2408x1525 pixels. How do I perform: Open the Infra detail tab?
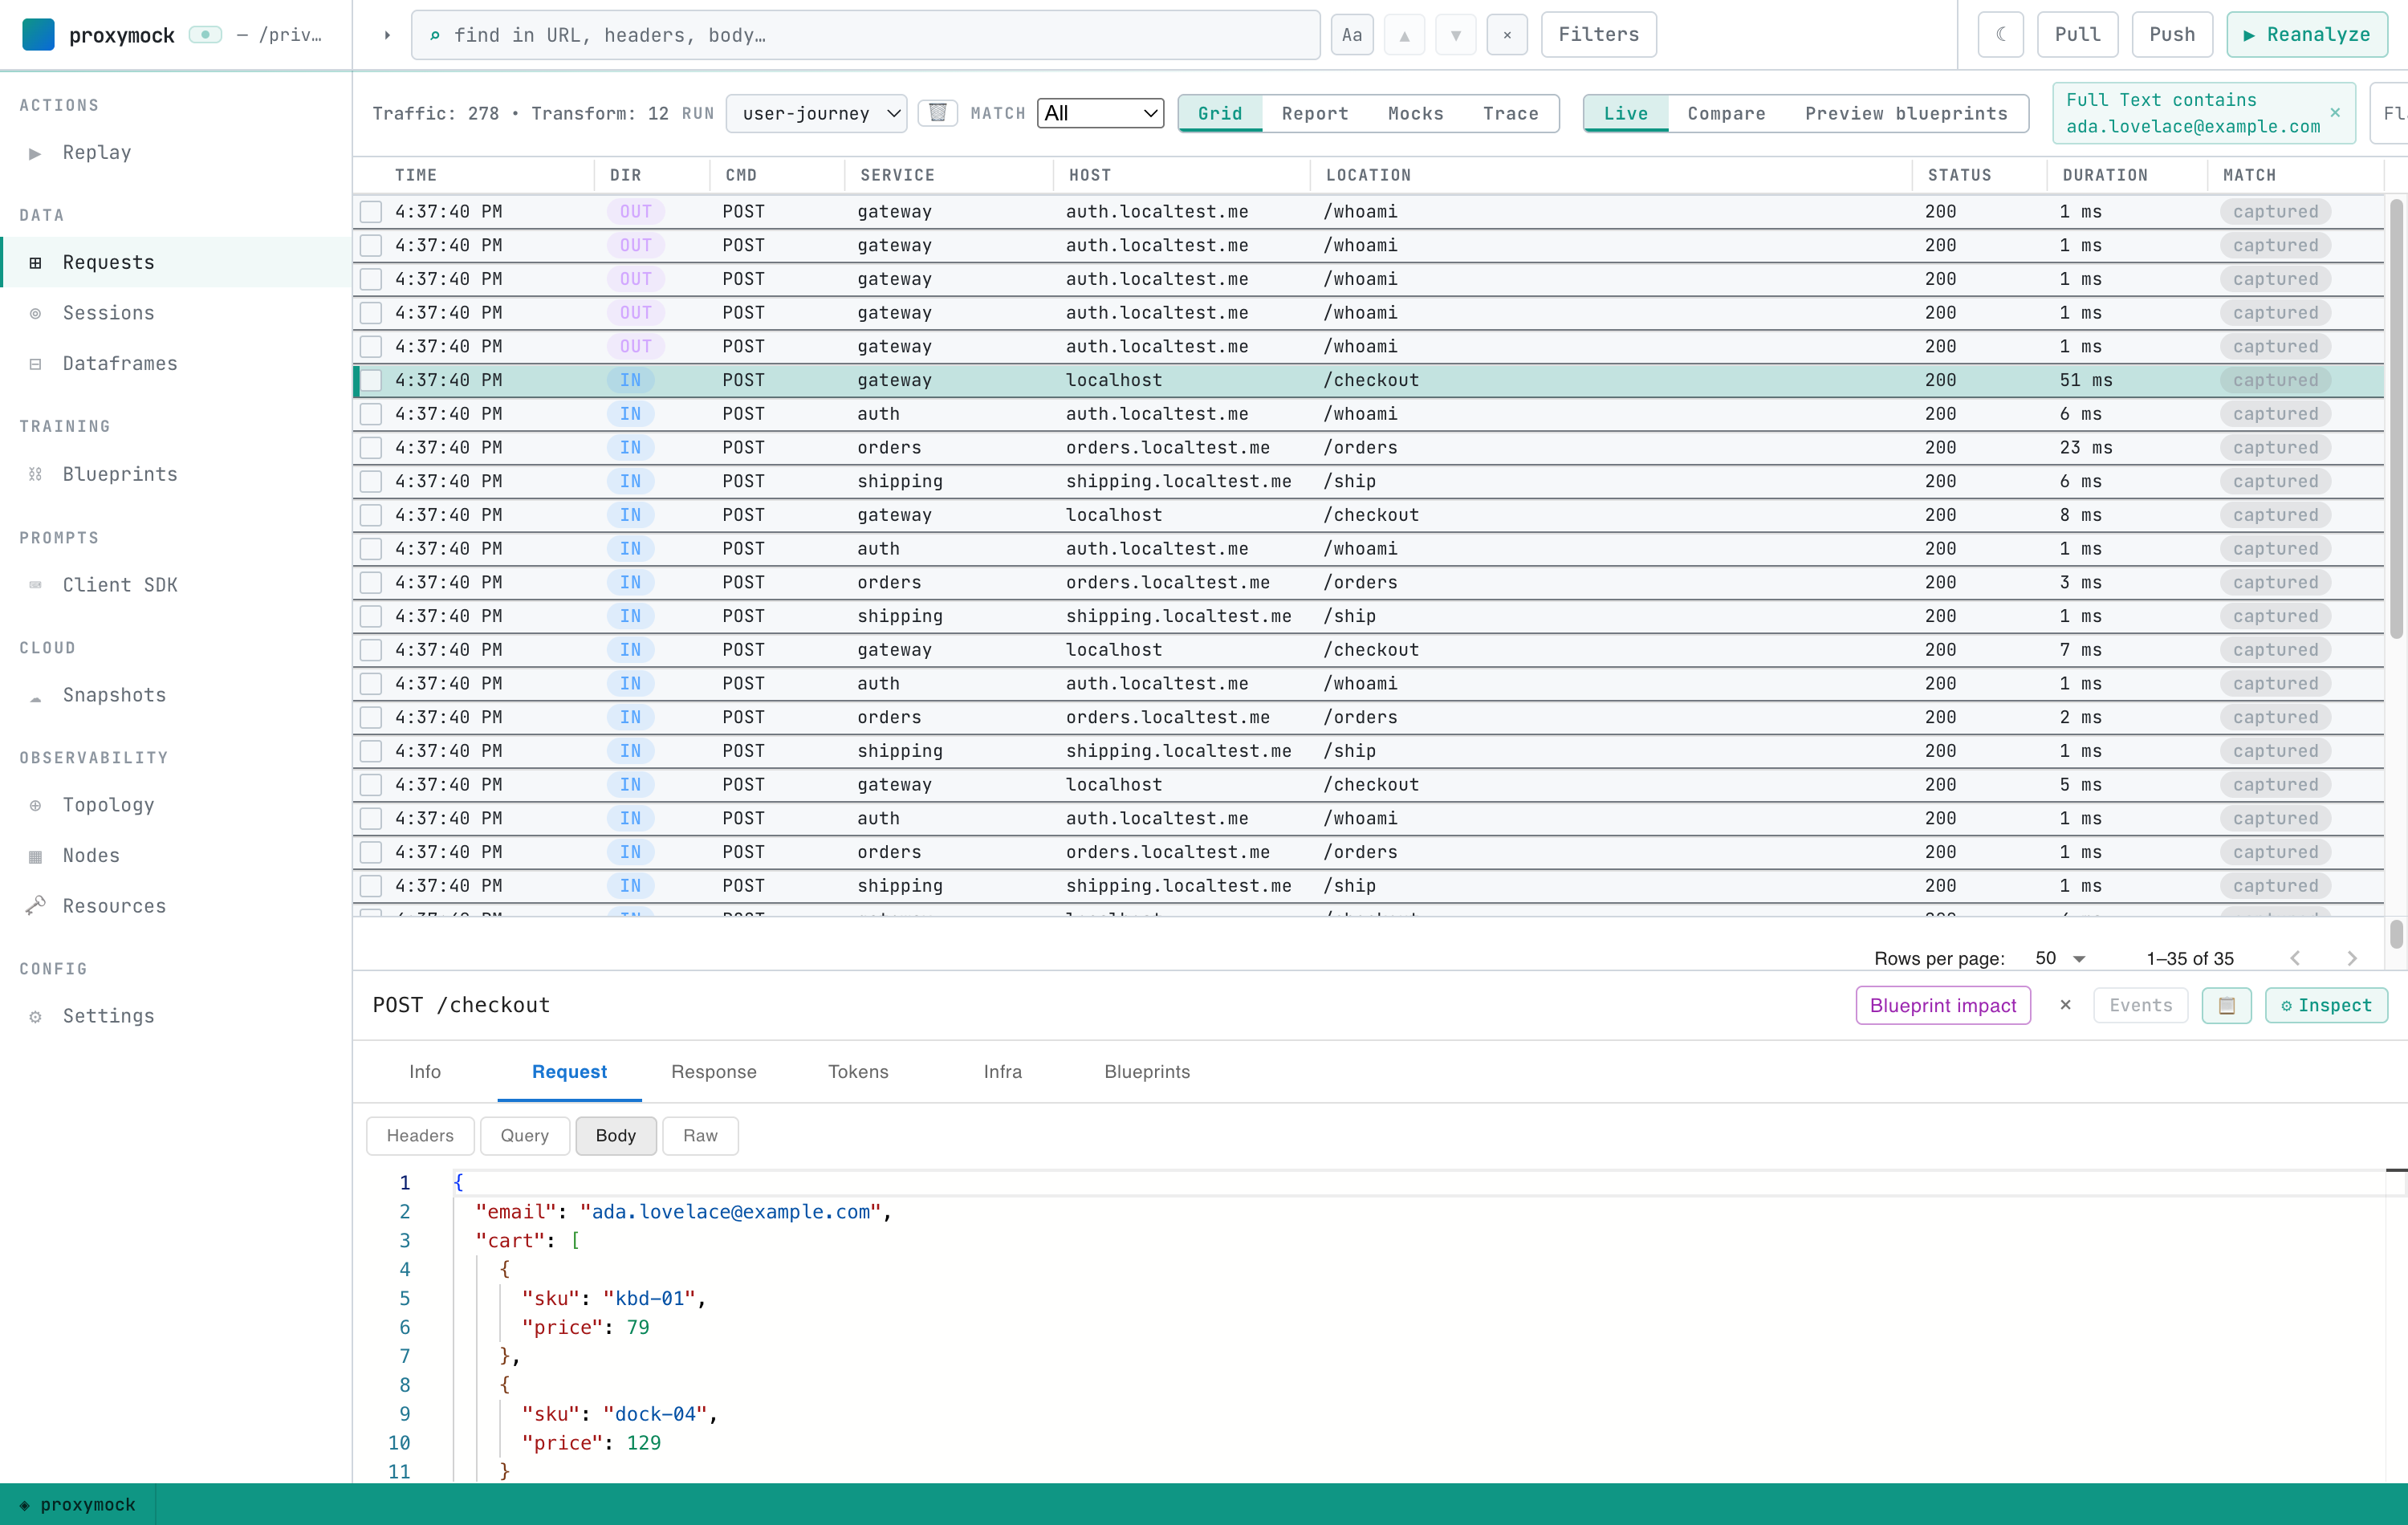click(1002, 1071)
